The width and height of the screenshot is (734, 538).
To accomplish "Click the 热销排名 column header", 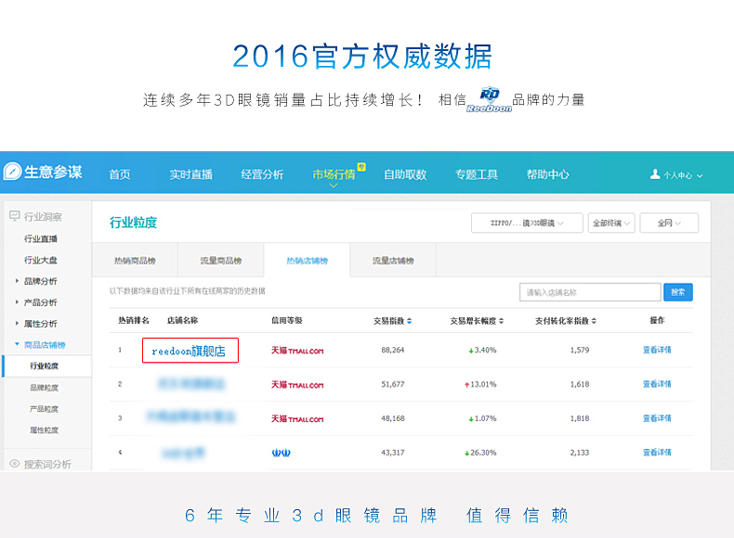I will pyautogui.click(x=134, y=320).
